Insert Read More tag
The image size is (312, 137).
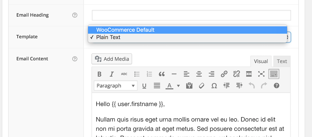coord(249,74)
